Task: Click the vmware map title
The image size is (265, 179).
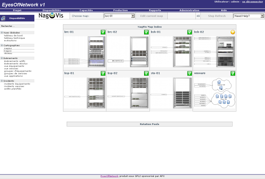Action: coord(200,73)
